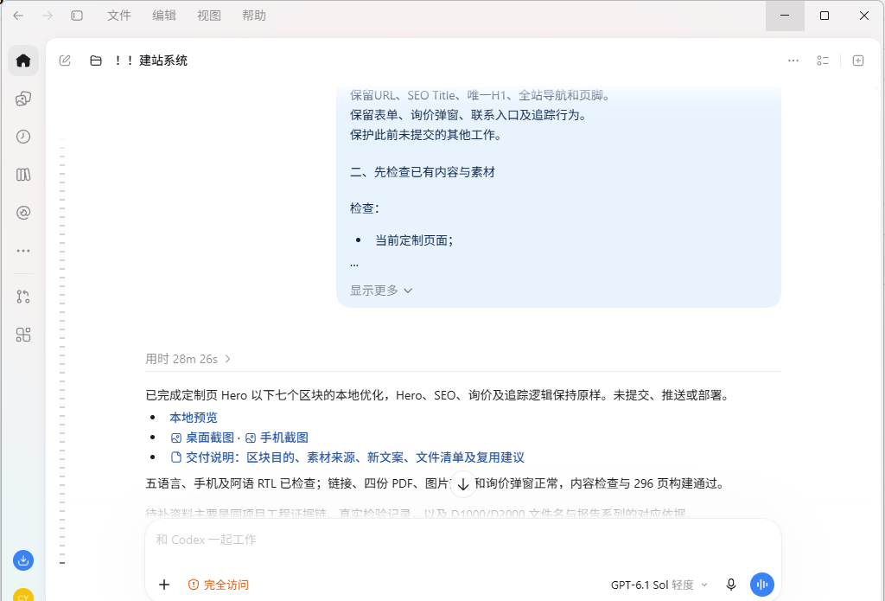This screenshot has height=601, width=885.
Task: Click the 完全访问 permission button
Action: 219,585
